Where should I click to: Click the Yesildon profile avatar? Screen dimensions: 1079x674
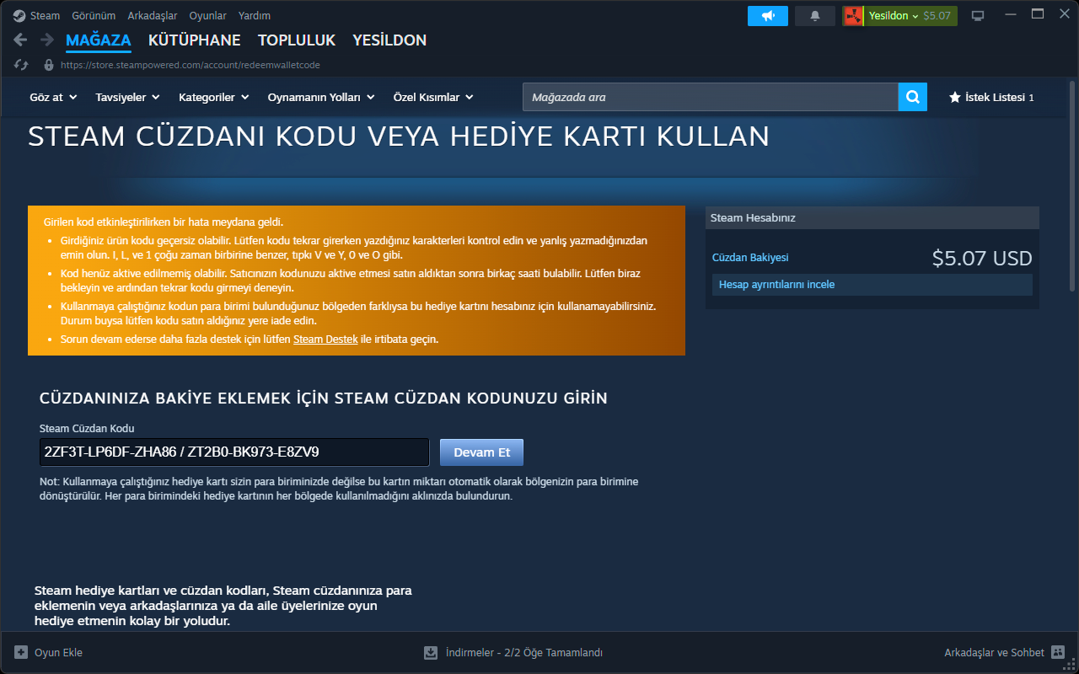coord(853,16)
